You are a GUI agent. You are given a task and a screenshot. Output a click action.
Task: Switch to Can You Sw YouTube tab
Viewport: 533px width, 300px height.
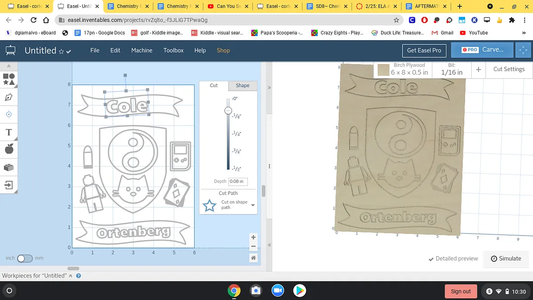227,6
